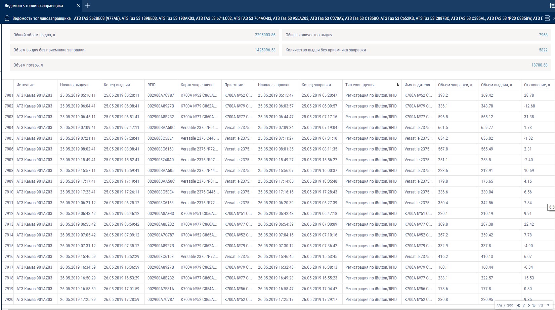This screenshot has height=310, width=555.
Task: Click dispense count without receiver value 5822
Action: coord(543,50)
